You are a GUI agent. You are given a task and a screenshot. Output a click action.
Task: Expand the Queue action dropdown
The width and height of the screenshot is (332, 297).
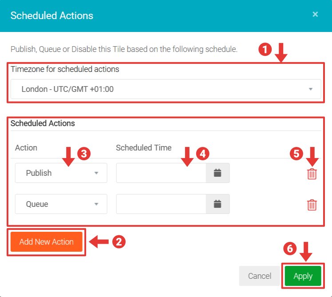click(x=61, y=204)
